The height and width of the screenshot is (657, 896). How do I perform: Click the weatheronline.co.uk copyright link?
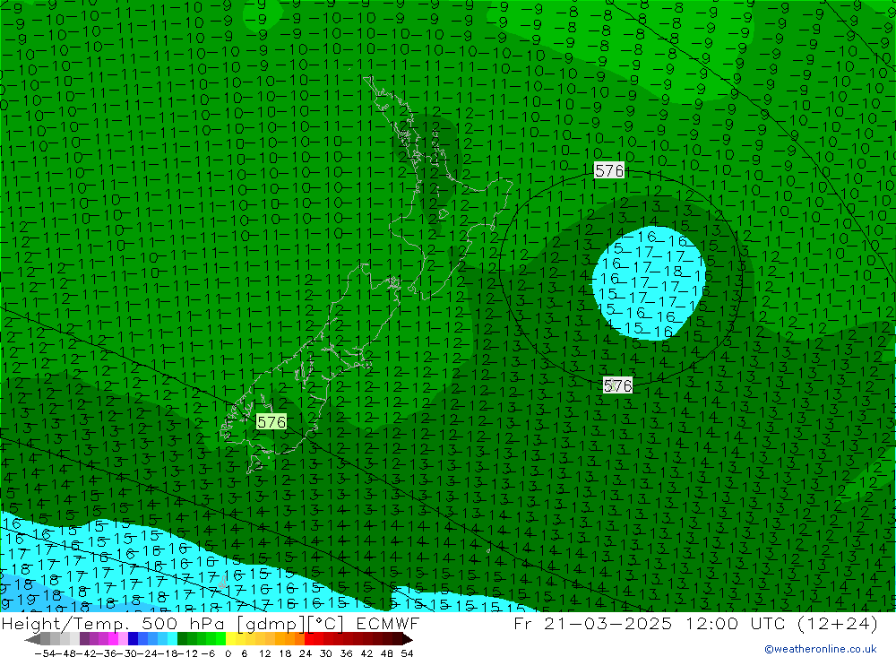point(821,648)
